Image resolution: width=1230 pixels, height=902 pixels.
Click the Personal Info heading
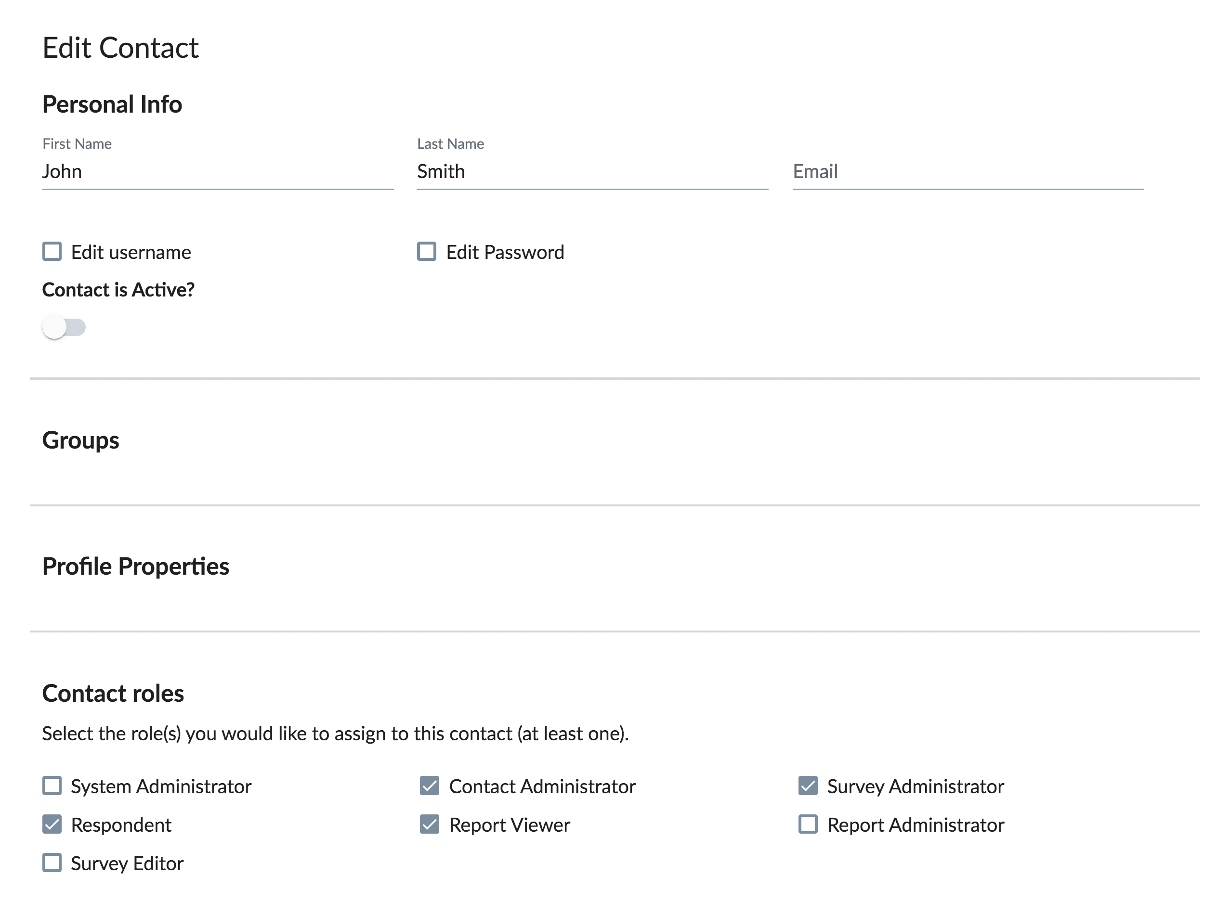pyautogui.click(x=112, y=104)
